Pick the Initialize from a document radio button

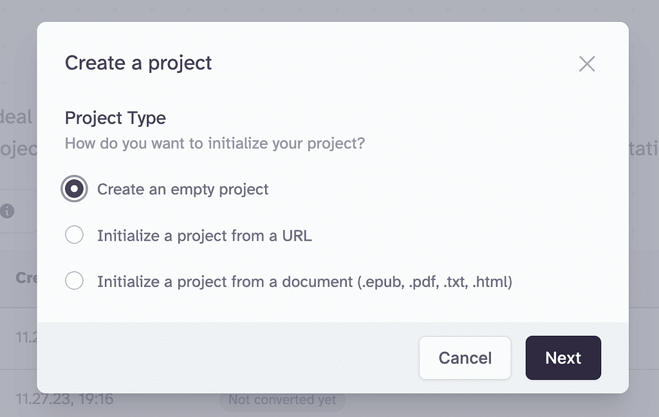[x=75, y=282]
